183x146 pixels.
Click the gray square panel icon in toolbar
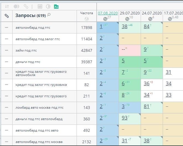[40, 6]
